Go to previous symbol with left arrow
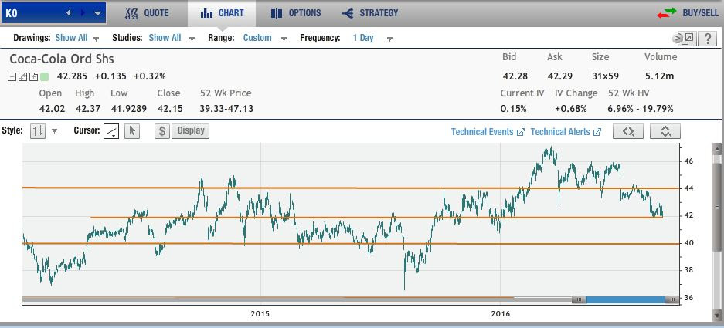The height and width of the screenshot is (328, 724). pos(68,13)
